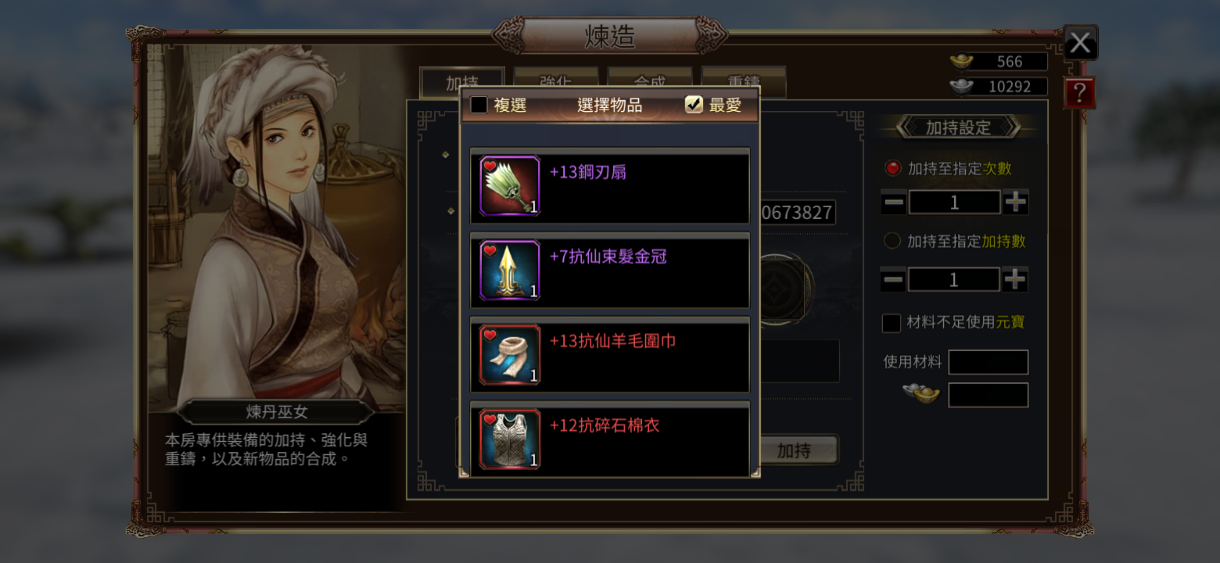Pick the +12 抗碎石棉衣 armor icon
The height and width of the screenshot is (563, 1220).
click(510, 439)
